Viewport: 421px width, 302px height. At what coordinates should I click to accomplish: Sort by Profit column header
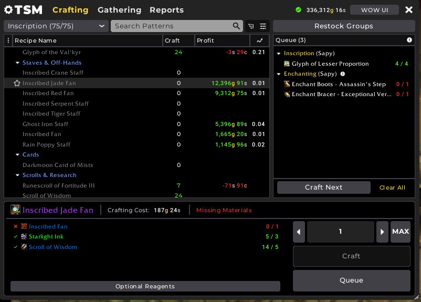point(223,40)
